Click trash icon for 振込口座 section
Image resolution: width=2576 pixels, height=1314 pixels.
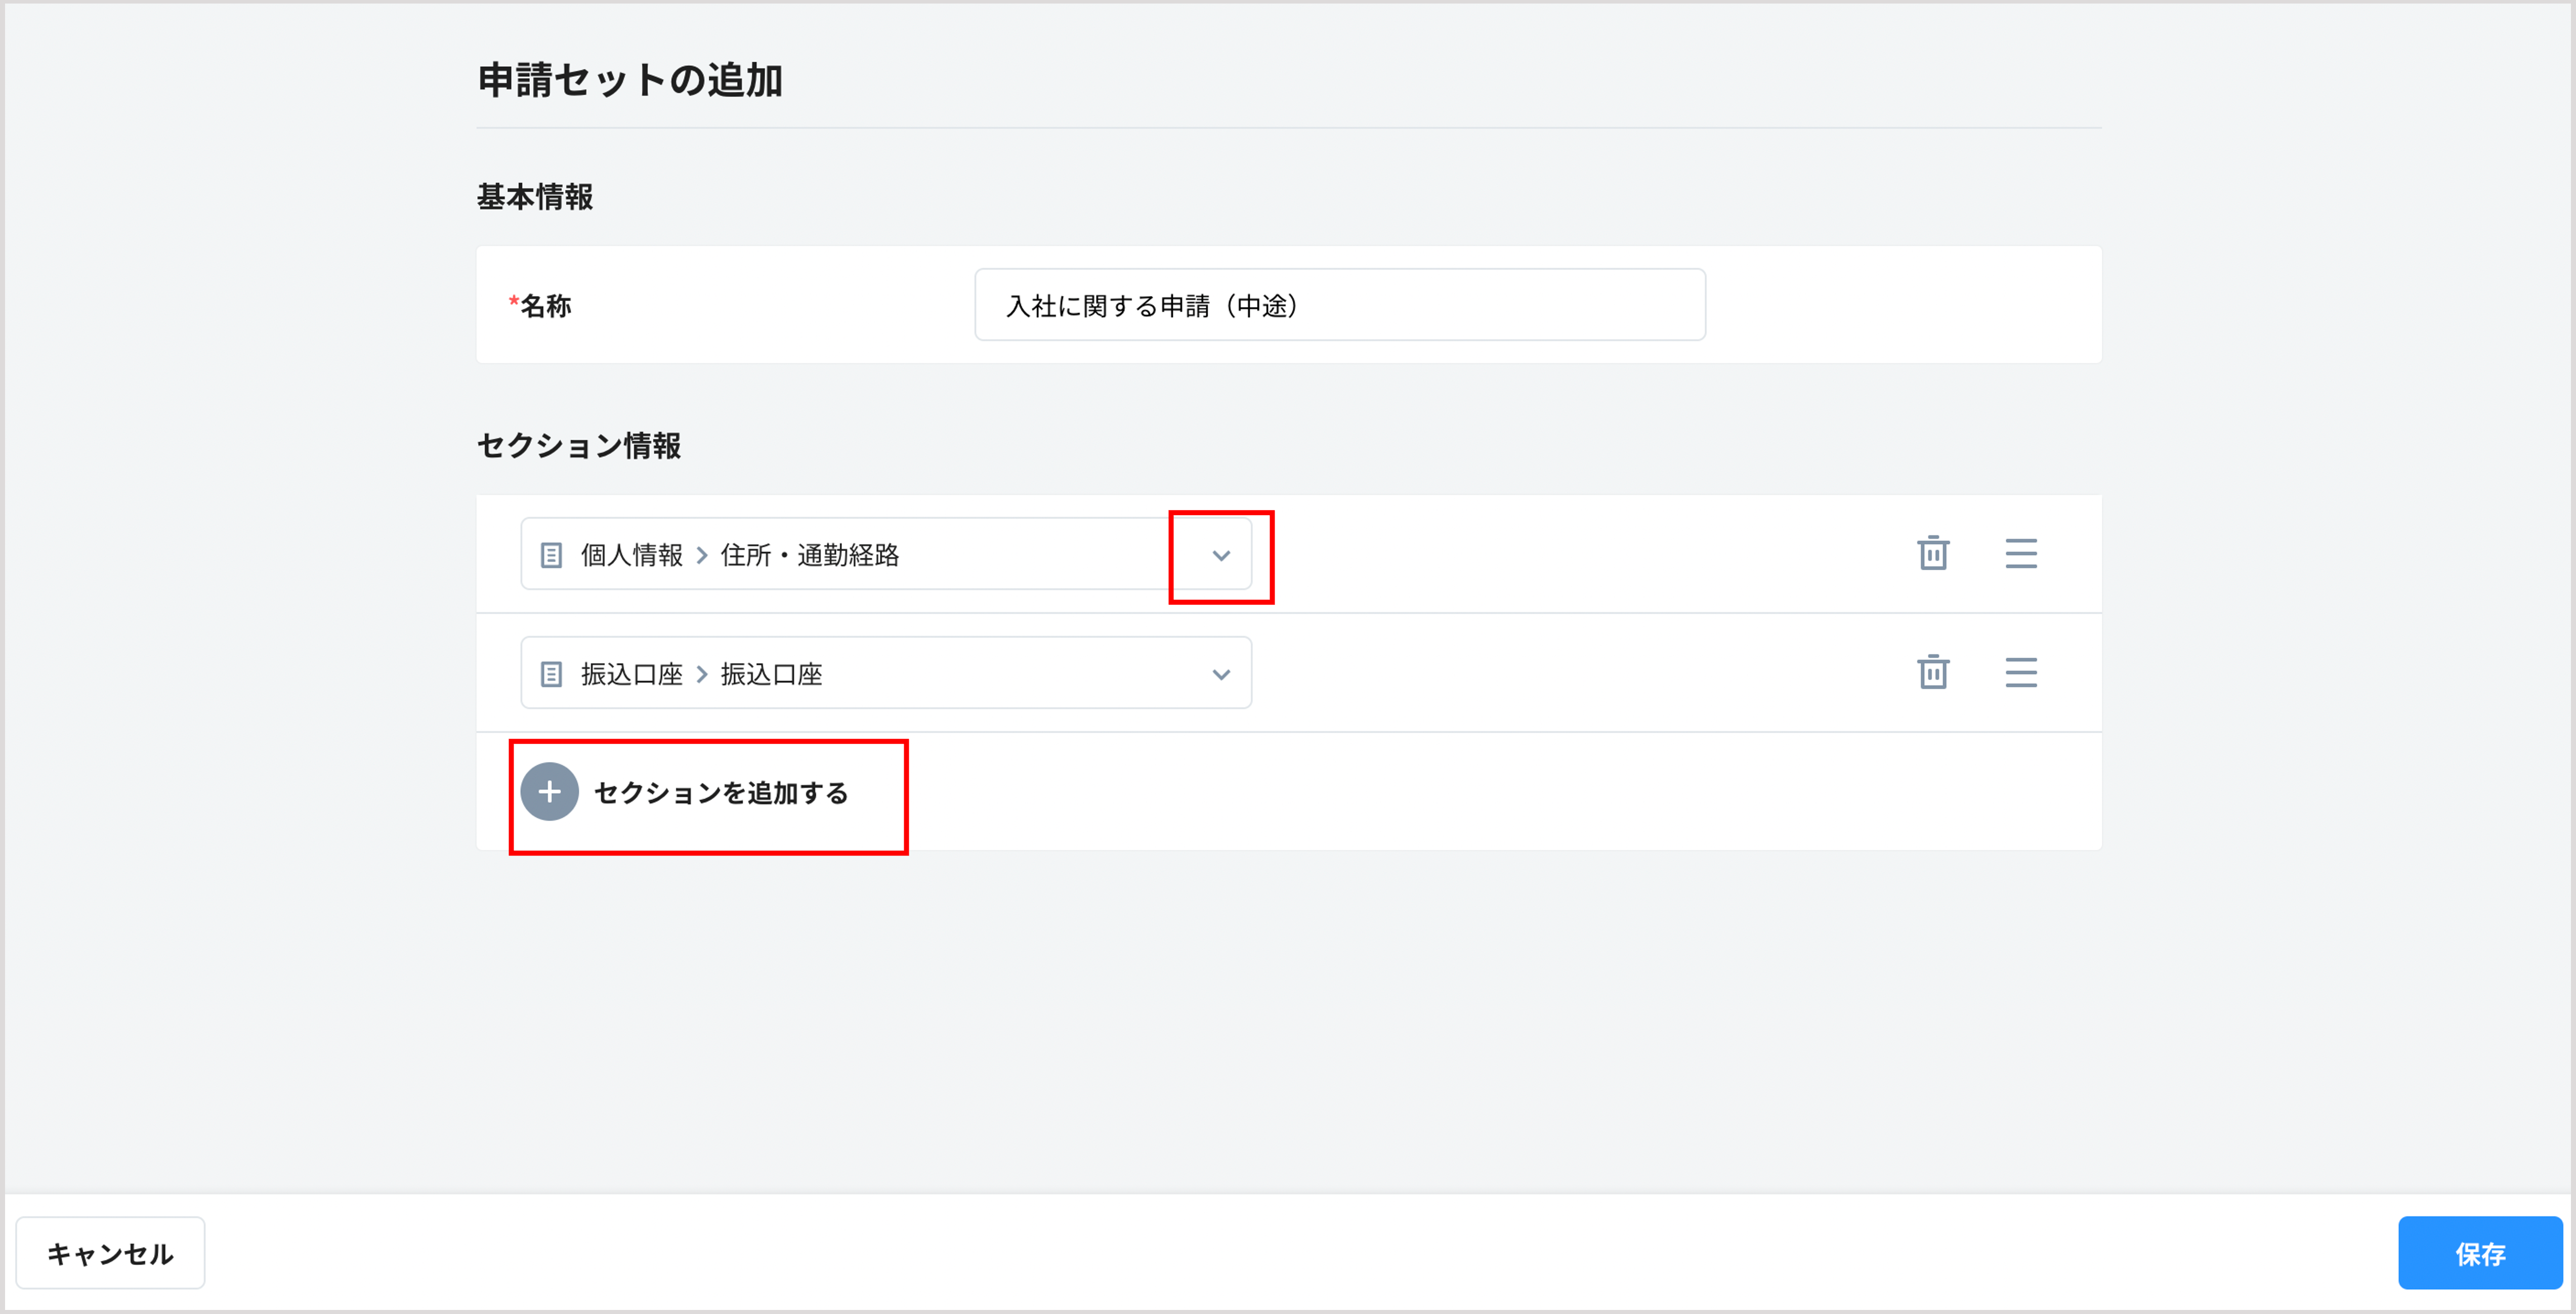tap(1932, 672)
